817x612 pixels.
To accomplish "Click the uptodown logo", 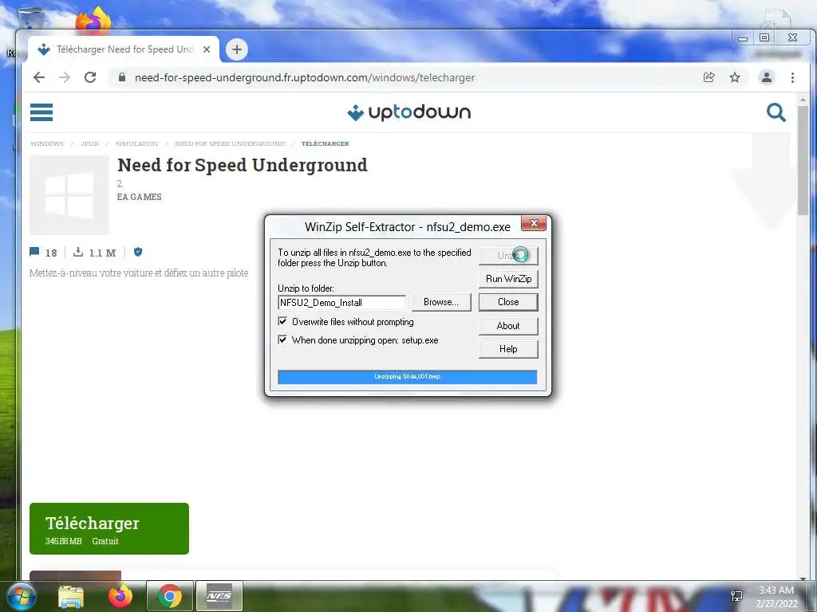I will 409,112.
